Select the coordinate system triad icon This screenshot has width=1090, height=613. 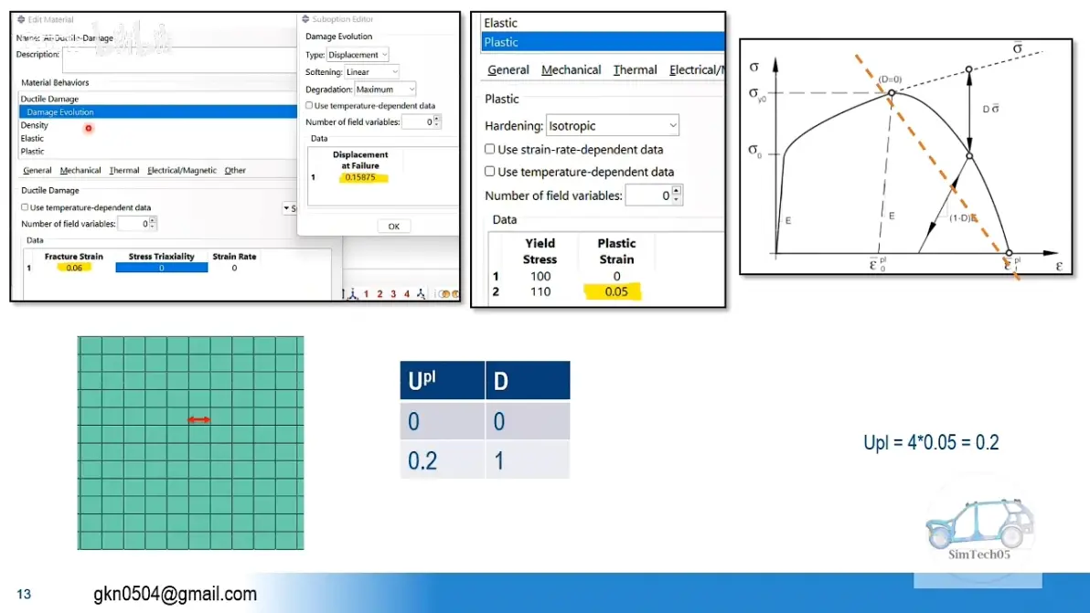[x=352, y=294]
